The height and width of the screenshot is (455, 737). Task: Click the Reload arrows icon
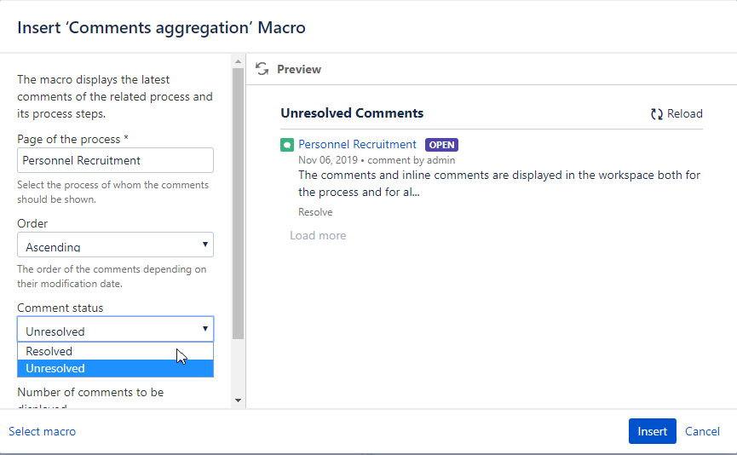pyautogui.click(x=657, y=114)
